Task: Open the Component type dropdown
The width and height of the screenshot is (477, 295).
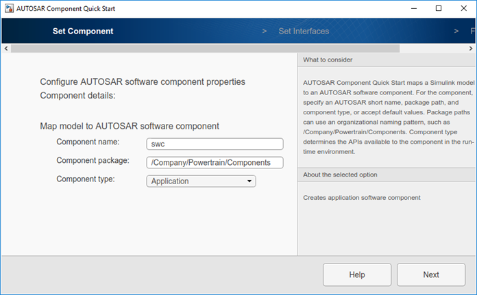Action: click(201, 181)
